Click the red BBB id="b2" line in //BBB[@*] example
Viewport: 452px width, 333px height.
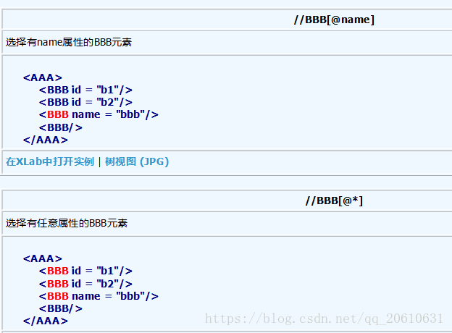click(x=85, y=284)
